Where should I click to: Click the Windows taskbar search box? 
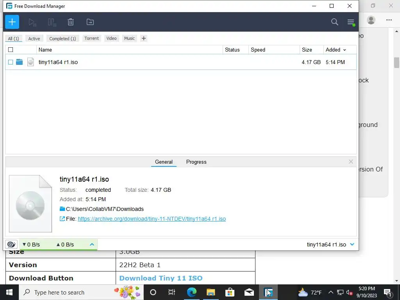(x=81, y=292)
